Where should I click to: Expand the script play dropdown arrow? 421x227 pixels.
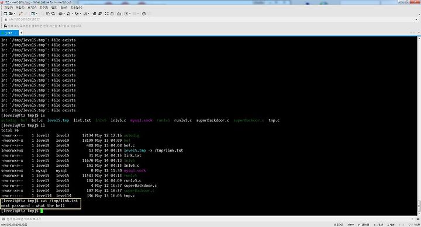130,13
